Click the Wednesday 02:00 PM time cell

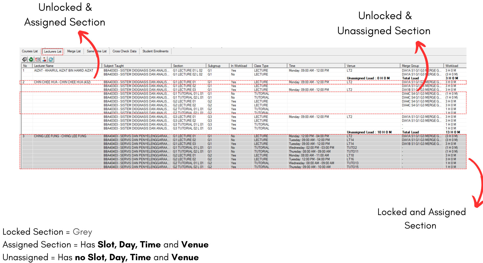[311, 148]
